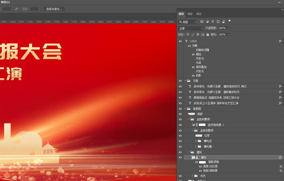284x181 pixels.
Task: Click the 智能滤镜 mask thumbnail
Action: [202, 162]
